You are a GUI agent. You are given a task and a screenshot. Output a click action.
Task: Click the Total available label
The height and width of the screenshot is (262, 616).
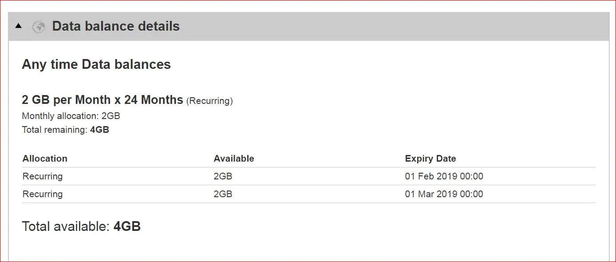65,226
